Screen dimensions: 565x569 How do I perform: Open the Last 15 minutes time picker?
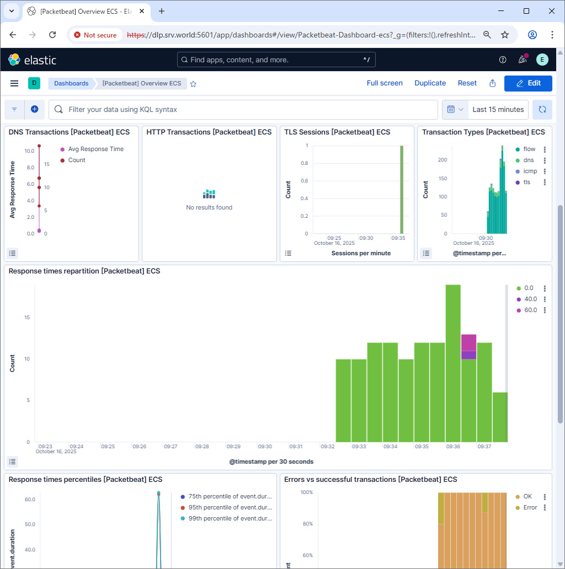498,109
